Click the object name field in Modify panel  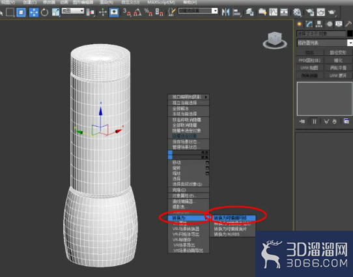321,34
